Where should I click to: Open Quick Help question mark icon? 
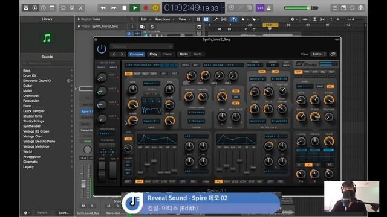43,8
